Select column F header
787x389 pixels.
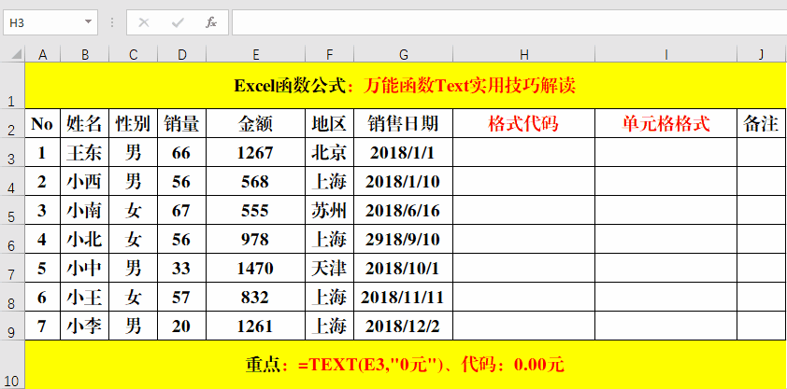coord(329,54)
